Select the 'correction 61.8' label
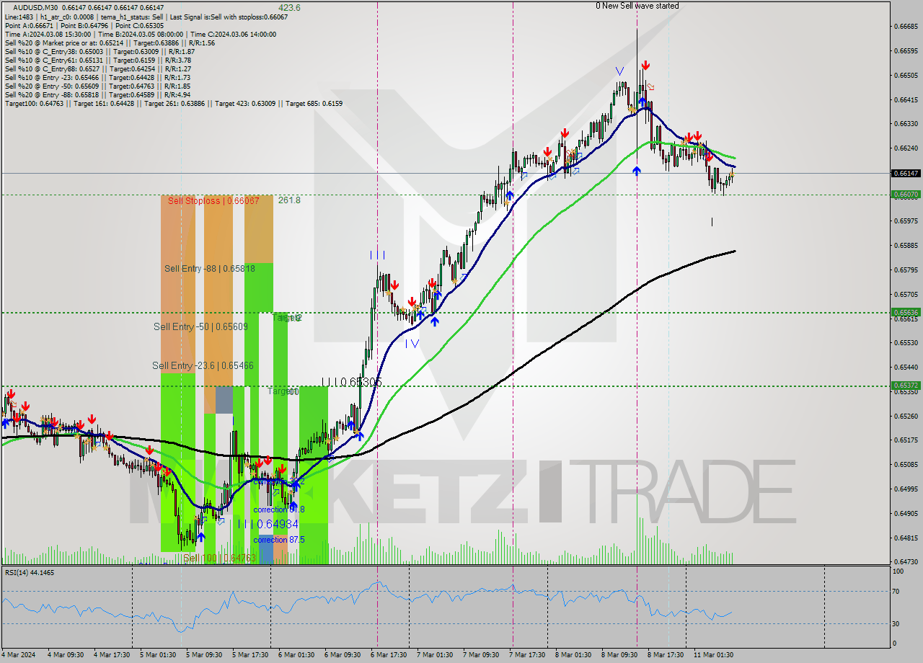 coord(279,510)
